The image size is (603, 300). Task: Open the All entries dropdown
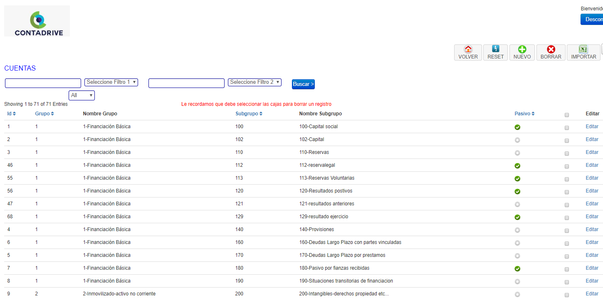[82, 95]
